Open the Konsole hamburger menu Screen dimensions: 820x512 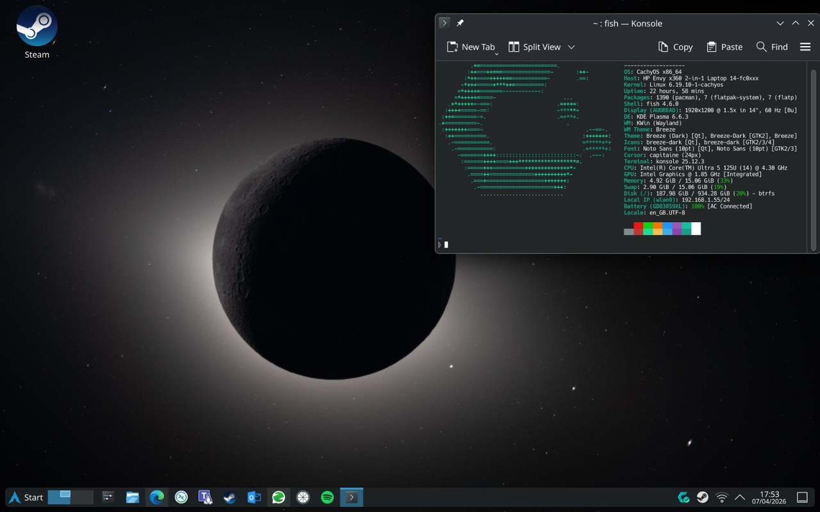(805, 47)
